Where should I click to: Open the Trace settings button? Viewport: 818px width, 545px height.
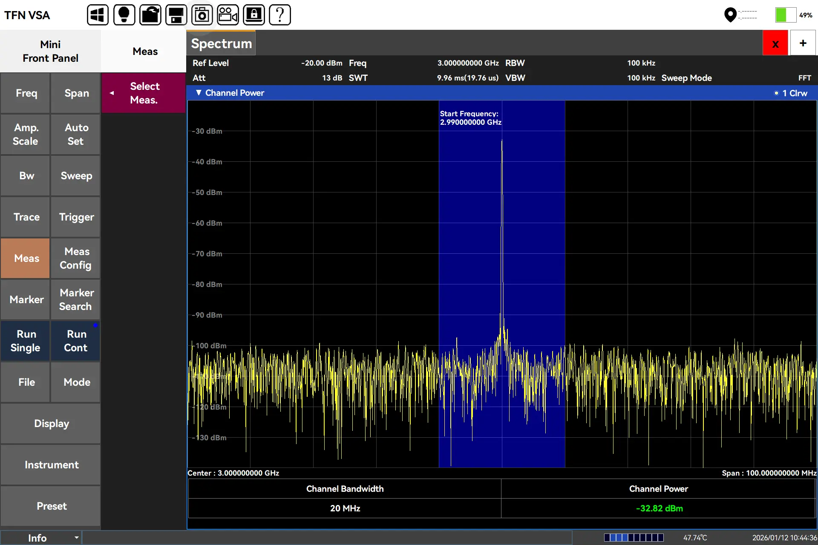pos(26,217)
